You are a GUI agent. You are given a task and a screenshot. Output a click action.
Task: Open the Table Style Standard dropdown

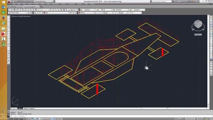(122, 10)
